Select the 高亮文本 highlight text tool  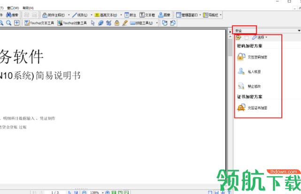pyautogui.click(x=106, y=15)
